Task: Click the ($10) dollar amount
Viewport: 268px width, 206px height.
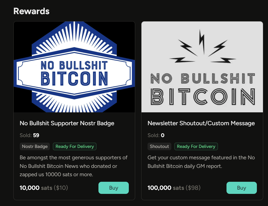Action: (61, 188)
